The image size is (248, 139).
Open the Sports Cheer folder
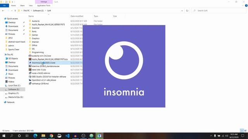pyautogui.click(x=14, y=49)
